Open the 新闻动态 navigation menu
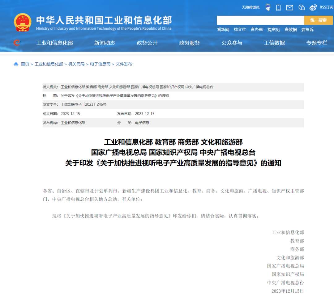This screenshot has height=295, width=334. (x=105, y=43)
